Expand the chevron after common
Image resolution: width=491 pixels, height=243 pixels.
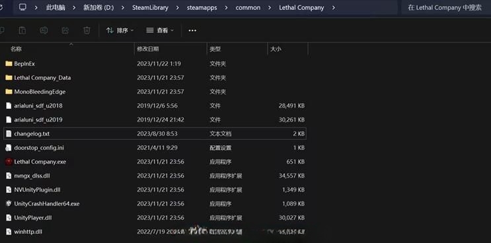point(270,8)
